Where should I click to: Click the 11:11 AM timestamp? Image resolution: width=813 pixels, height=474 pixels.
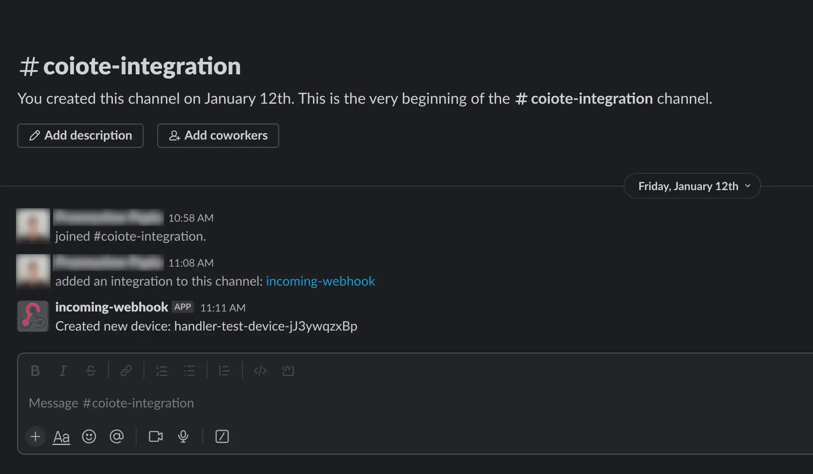(223, 308)
